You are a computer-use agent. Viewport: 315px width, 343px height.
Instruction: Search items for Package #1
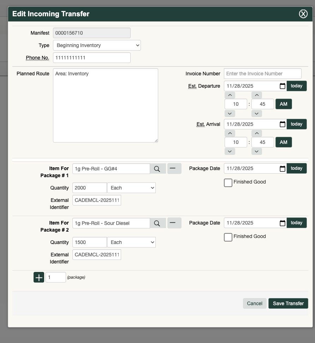tap(157, 169)
